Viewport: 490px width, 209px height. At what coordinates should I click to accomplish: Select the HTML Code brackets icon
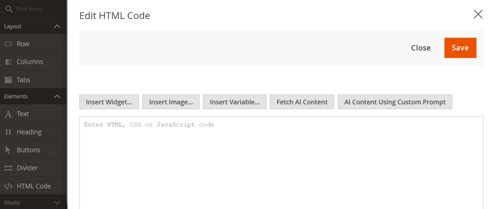8,186
